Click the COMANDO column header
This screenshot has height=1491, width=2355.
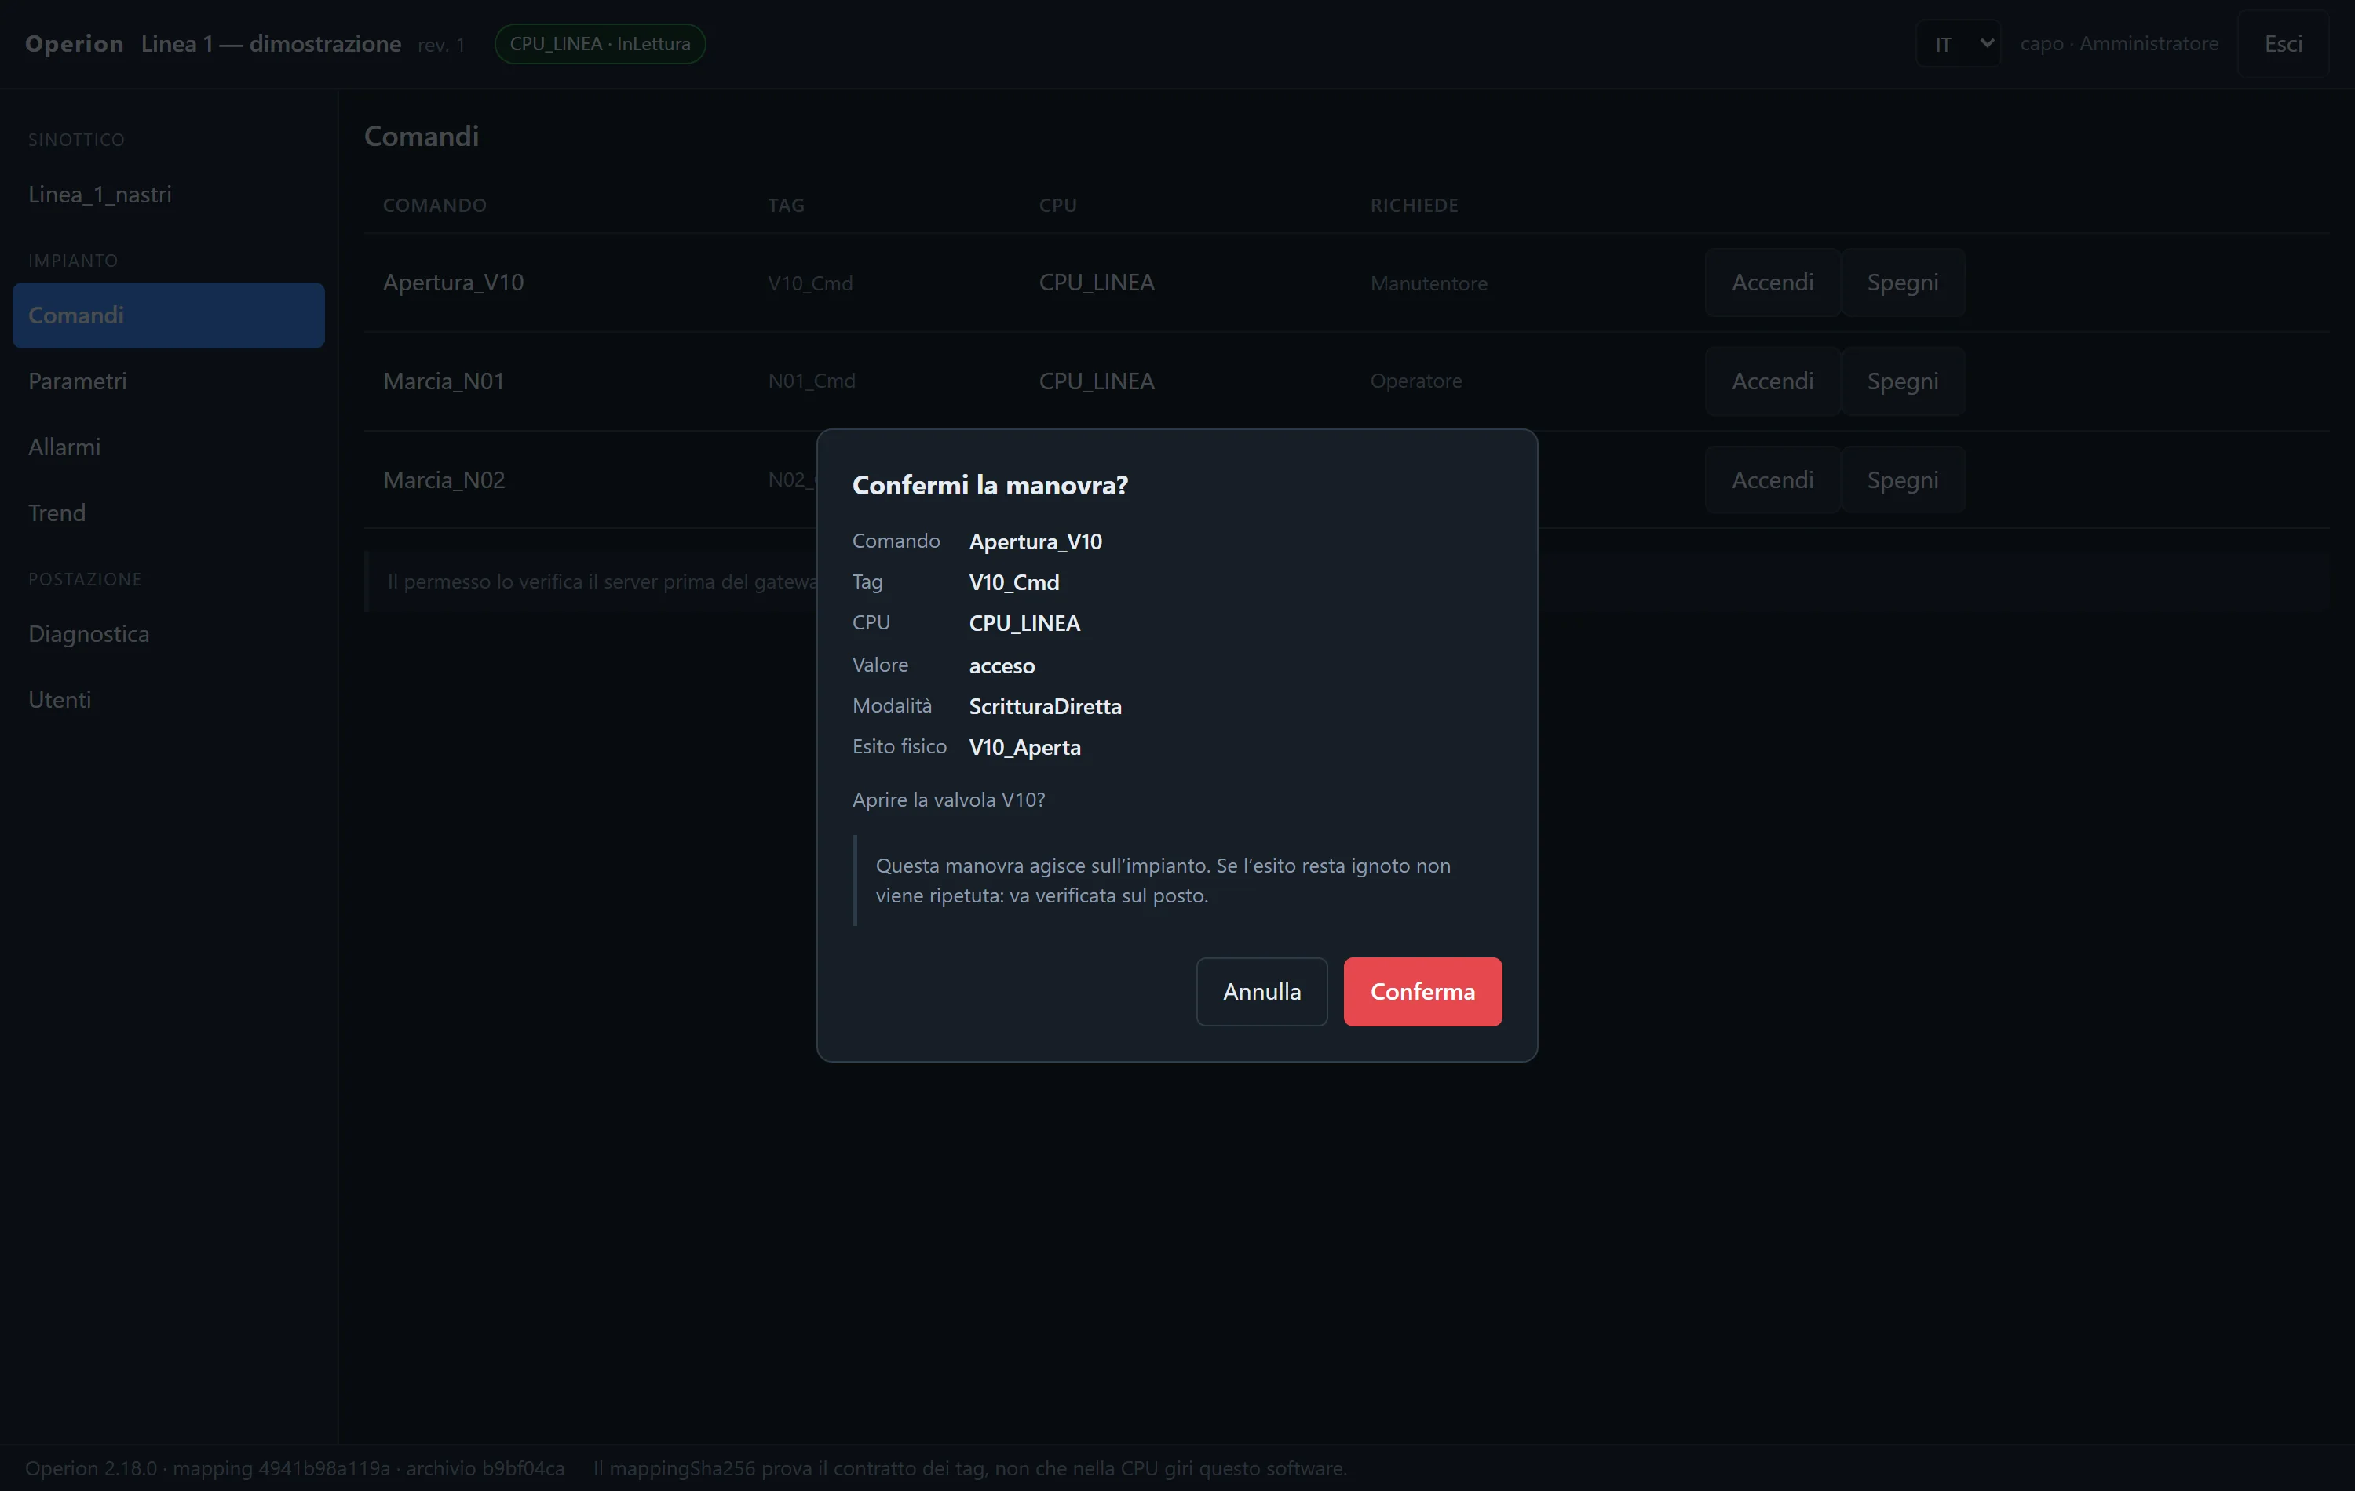[434, 206]
